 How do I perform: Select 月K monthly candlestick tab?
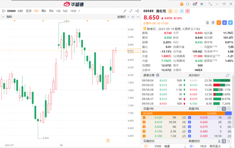coord(51,11)
